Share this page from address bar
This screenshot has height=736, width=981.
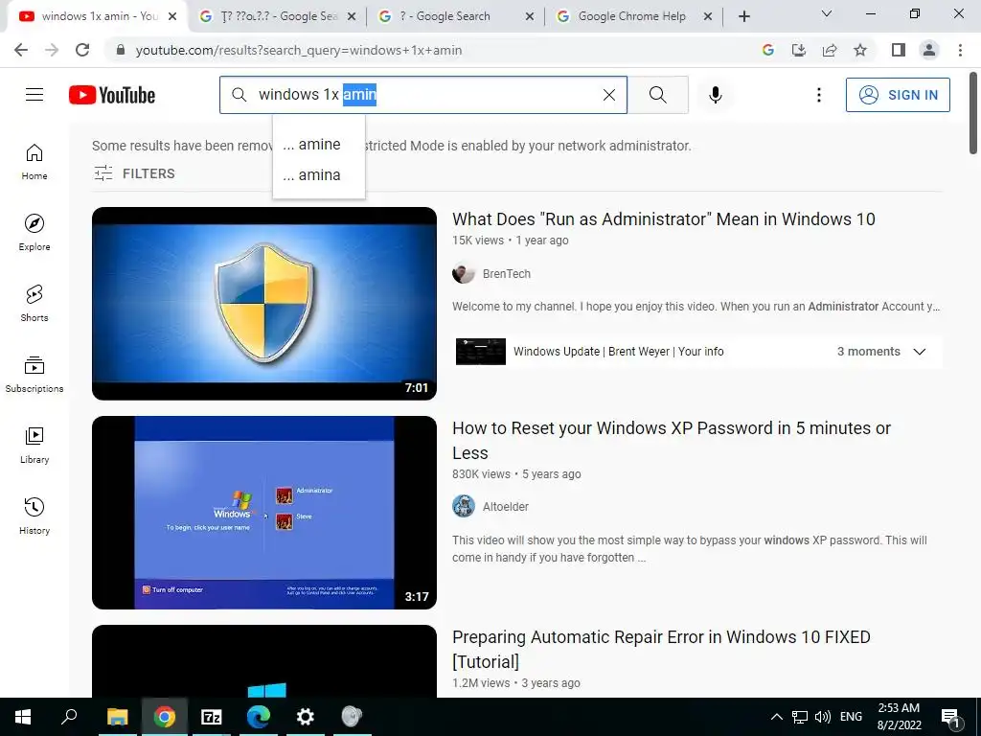pos(830,50)
